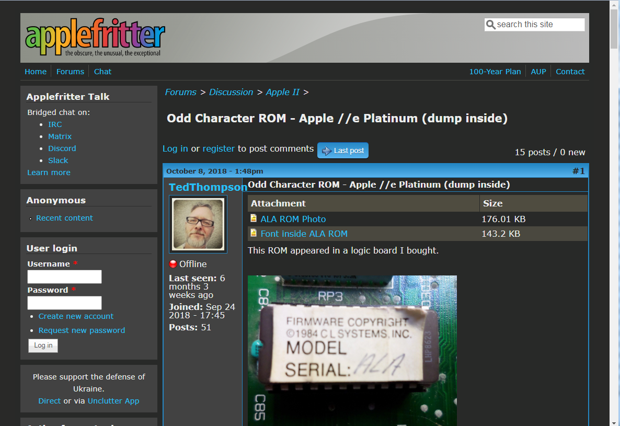Open the AUP menu link
Screen dimensions: 620x426
538,72
